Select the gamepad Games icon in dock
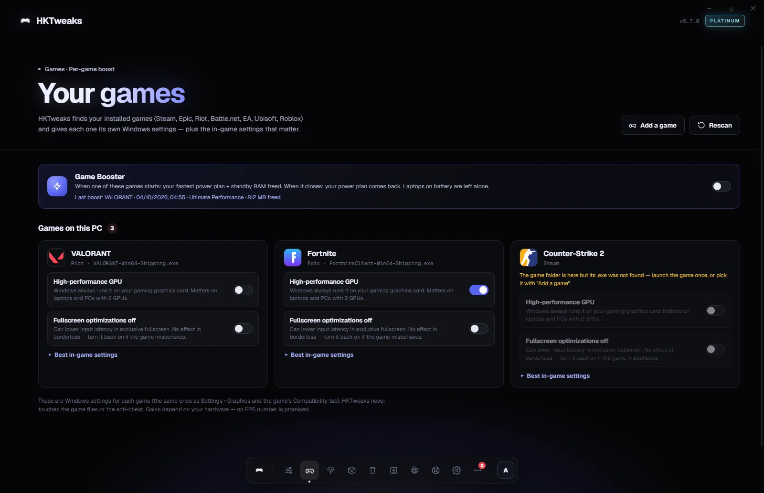 coord(309,470)
